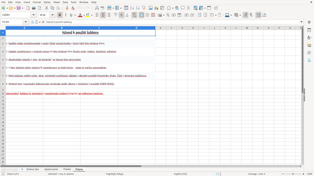The width and height of the screenshot is (314, 176).
Task: Toggle Align Left
Action: pos(97,15)
